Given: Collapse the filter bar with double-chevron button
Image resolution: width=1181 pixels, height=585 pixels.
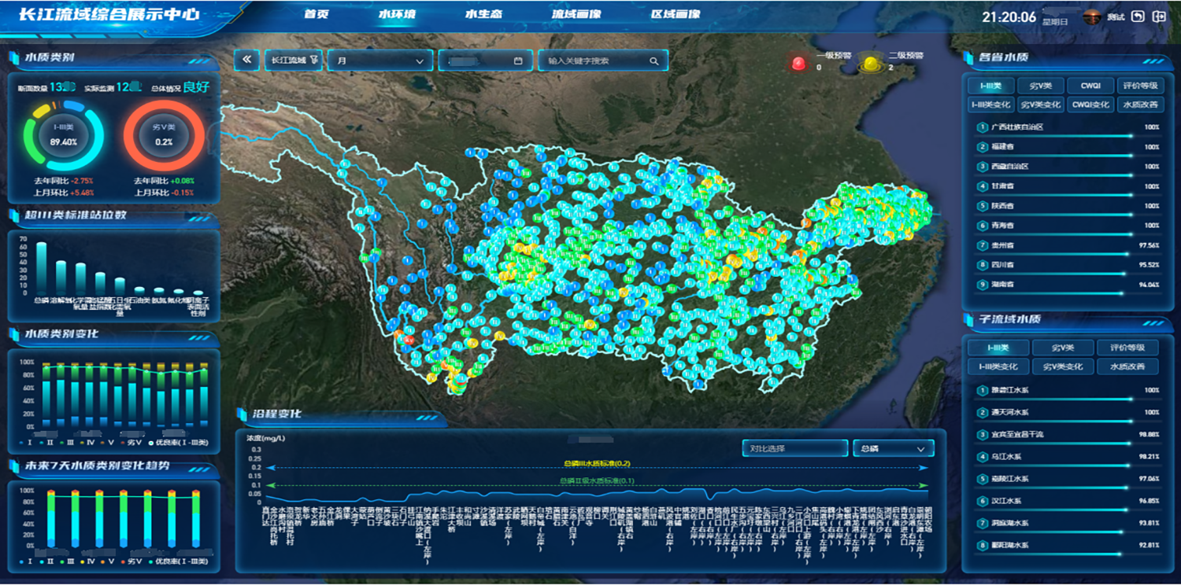Looking at the screenshot, I should coord(247,61).
